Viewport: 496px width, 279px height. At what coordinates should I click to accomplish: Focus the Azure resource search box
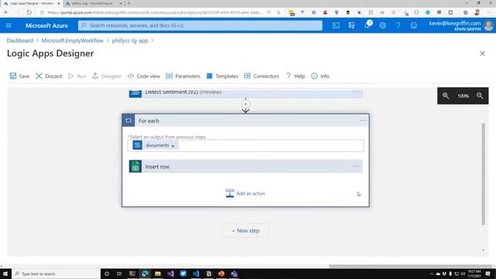click(200, 26)
